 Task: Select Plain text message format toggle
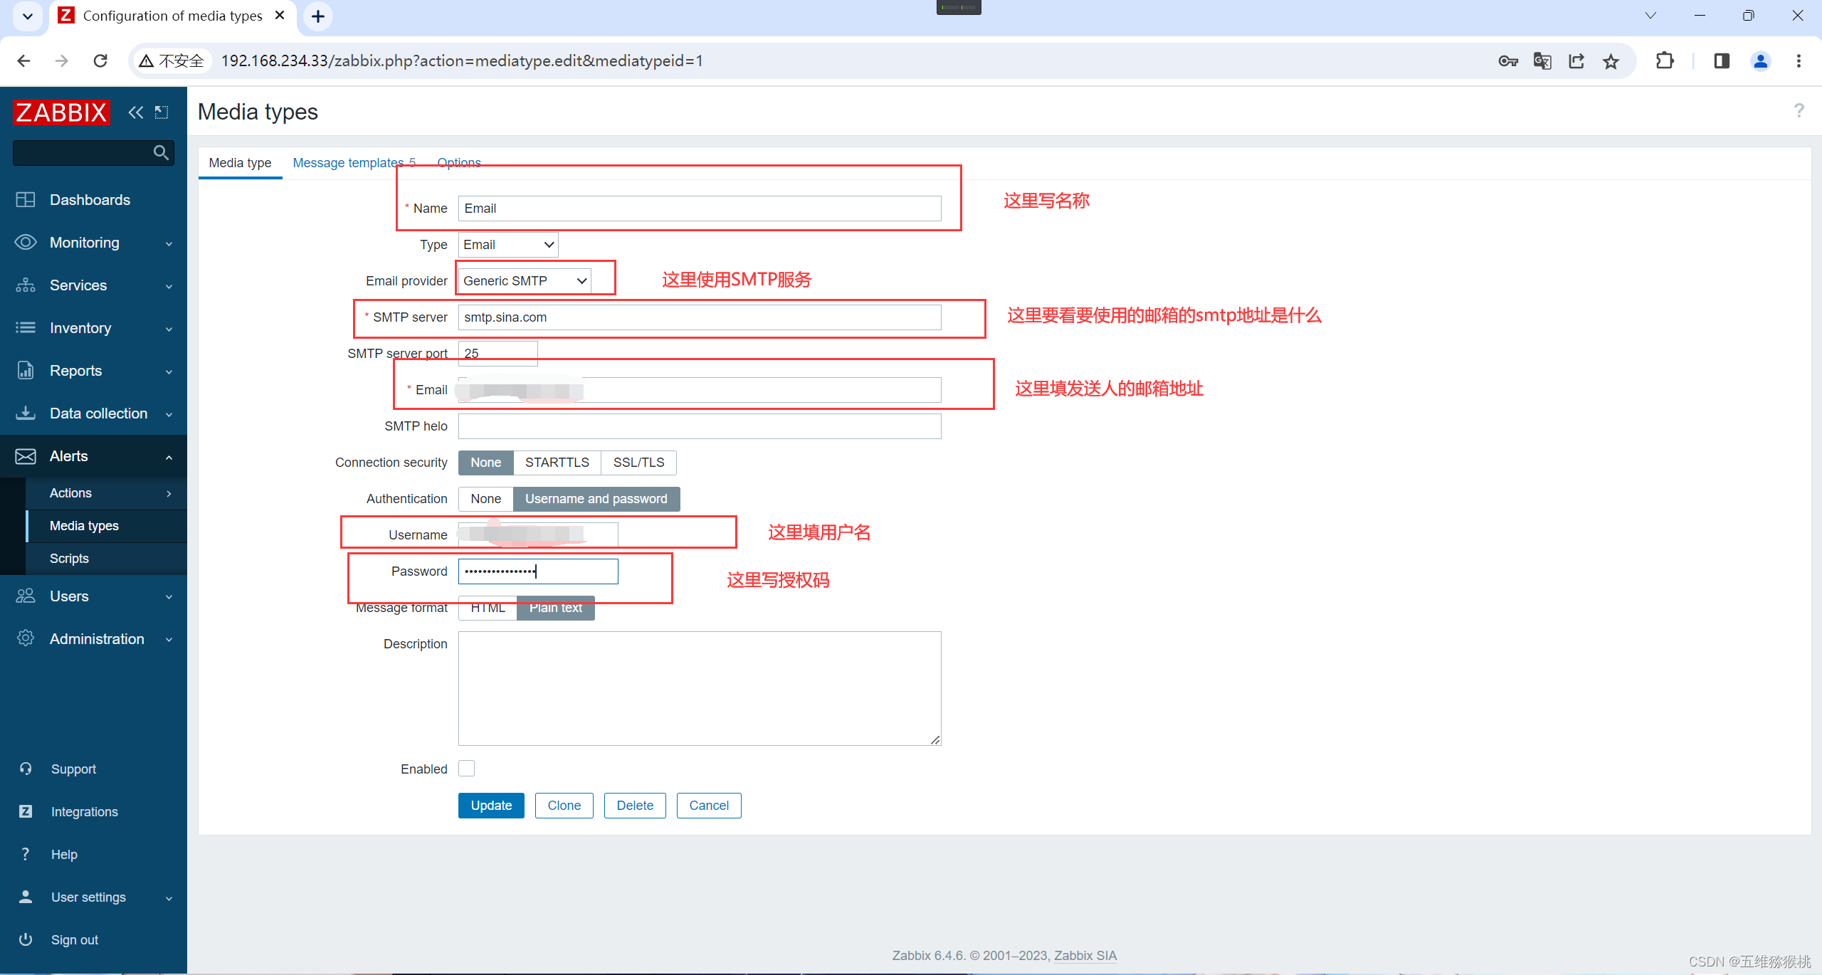tap(554, 607)
